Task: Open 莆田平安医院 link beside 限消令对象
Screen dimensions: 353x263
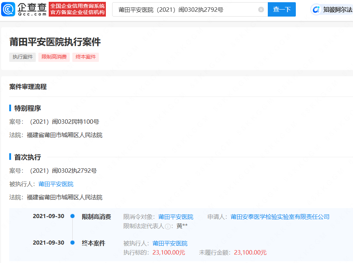Action: (176, 217)
